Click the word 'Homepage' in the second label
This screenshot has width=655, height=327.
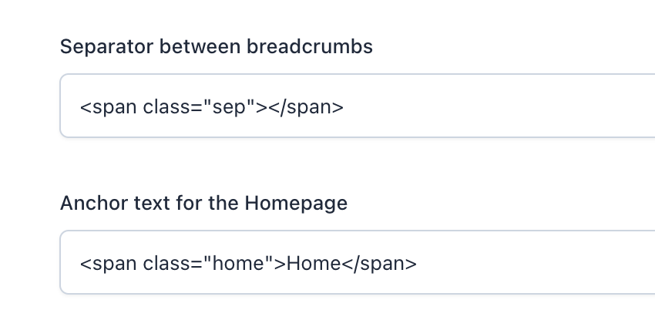coord(296,204)
